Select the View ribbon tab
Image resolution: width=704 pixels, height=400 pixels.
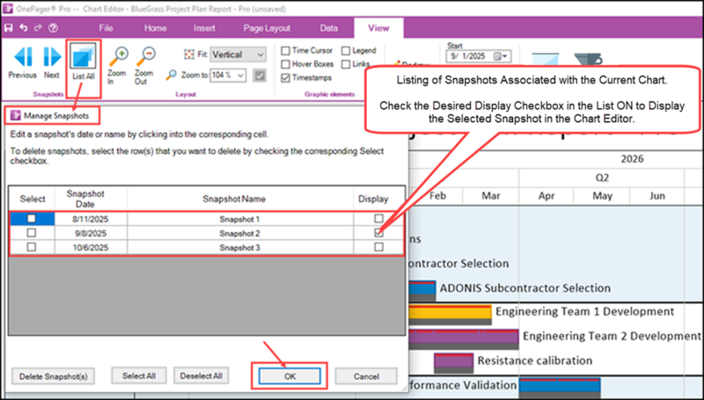click(378, 28)
